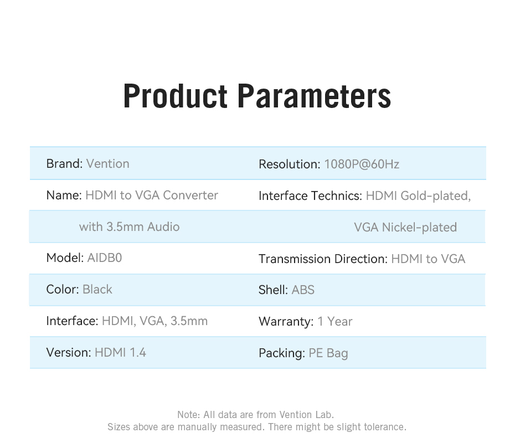Click the manually measured sizes tolerance note
The image size is (515, 443).
[x=257, y=427]
